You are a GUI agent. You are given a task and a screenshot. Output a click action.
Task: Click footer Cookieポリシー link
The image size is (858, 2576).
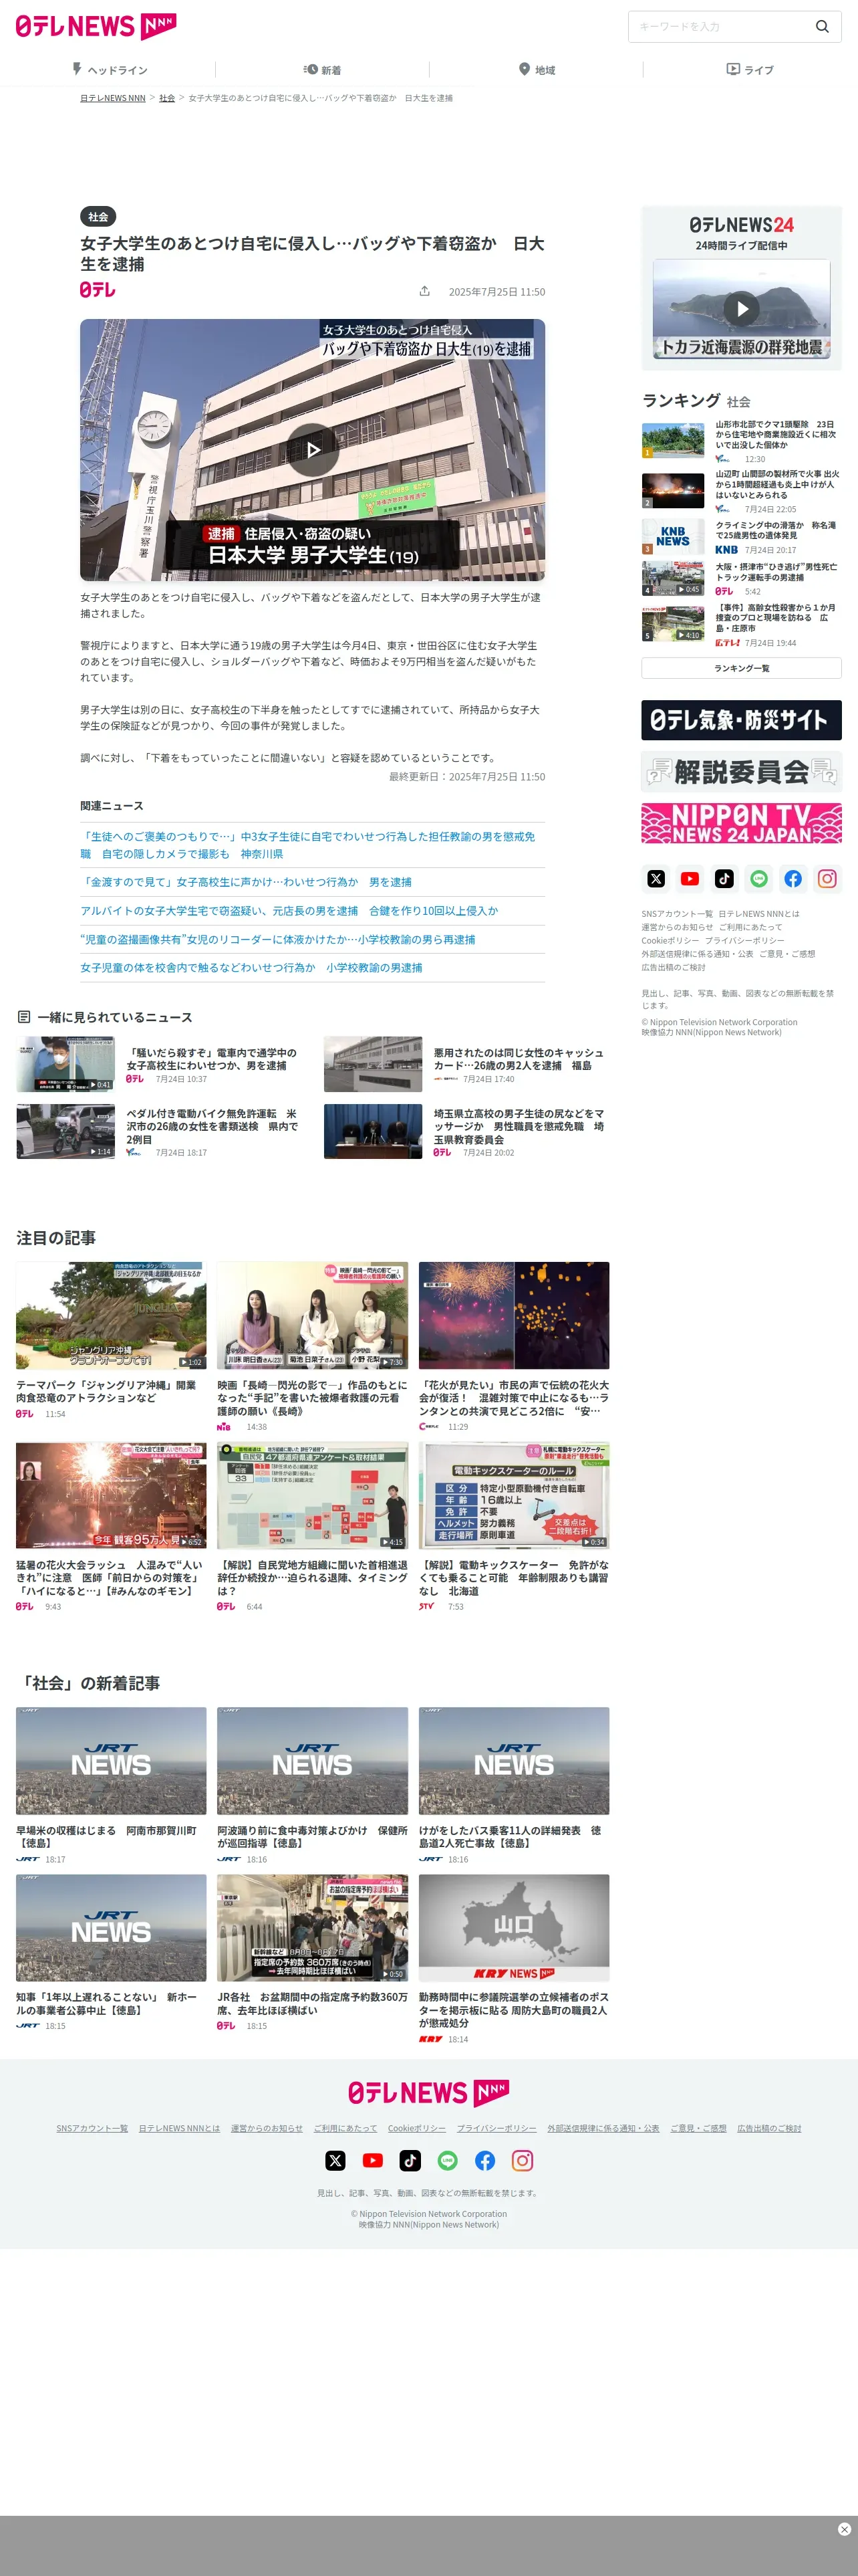tap(418, 2128)
